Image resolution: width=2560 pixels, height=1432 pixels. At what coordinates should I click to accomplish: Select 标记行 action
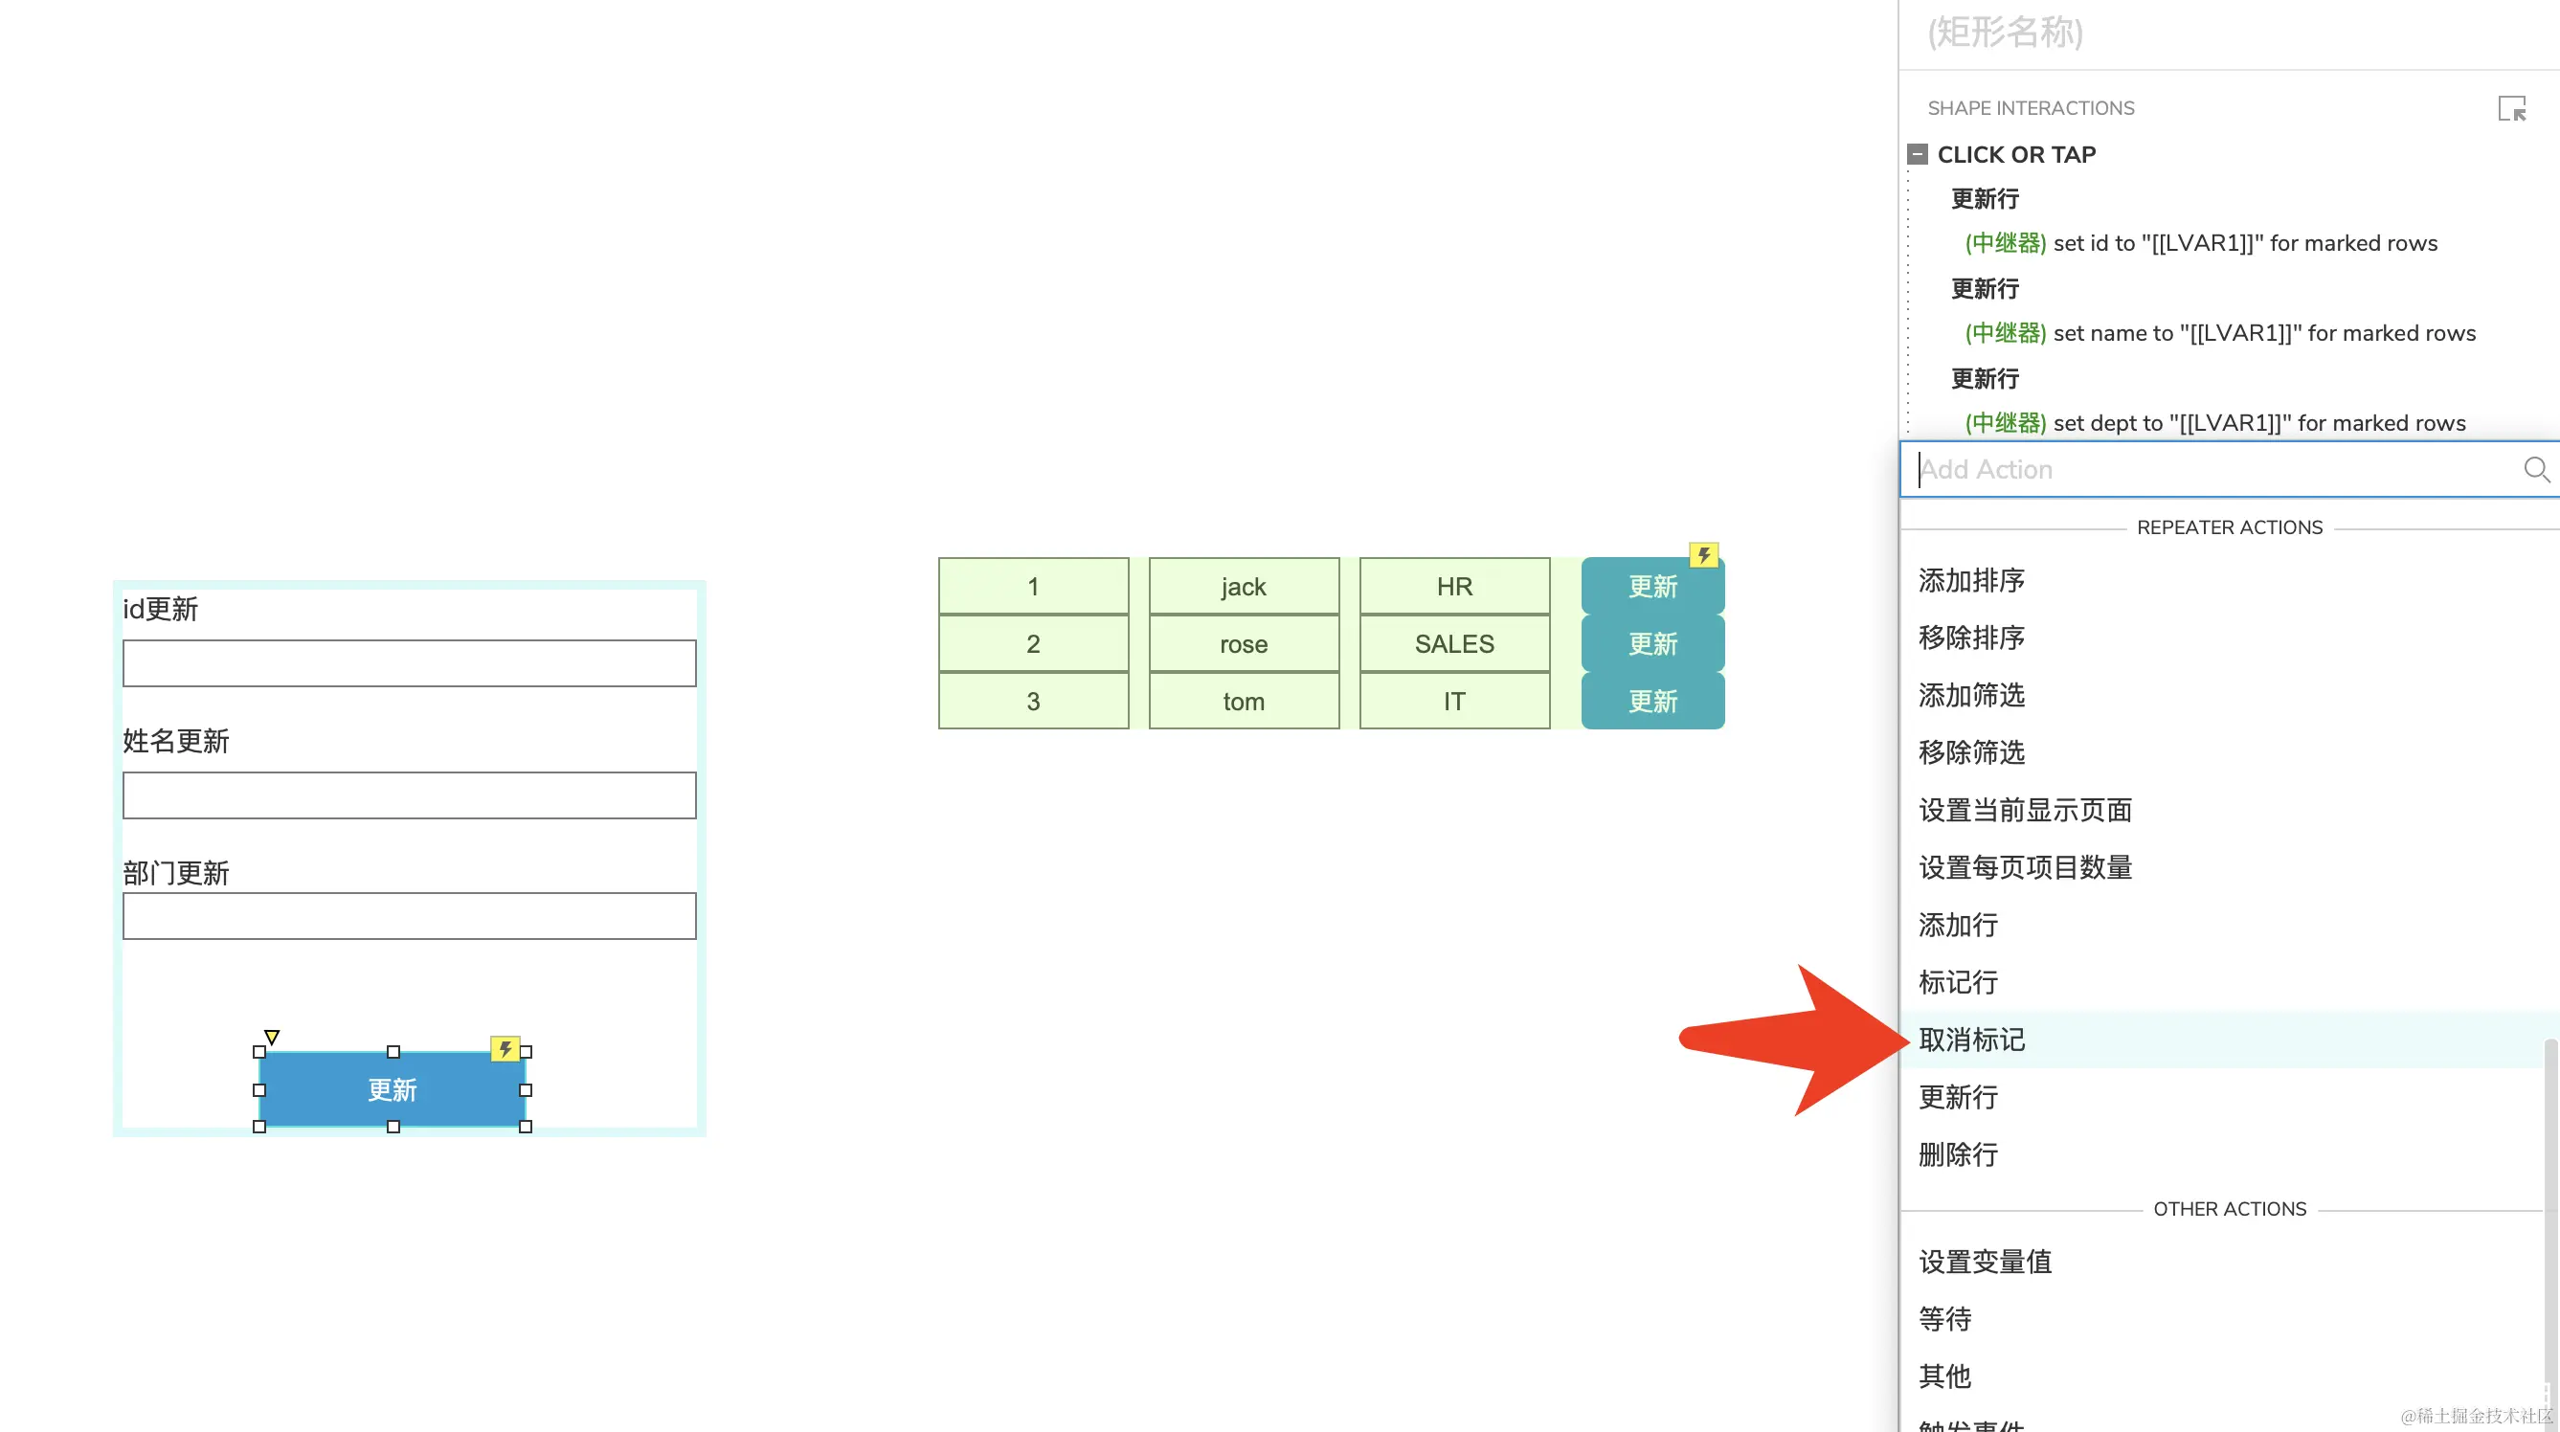1958,982
